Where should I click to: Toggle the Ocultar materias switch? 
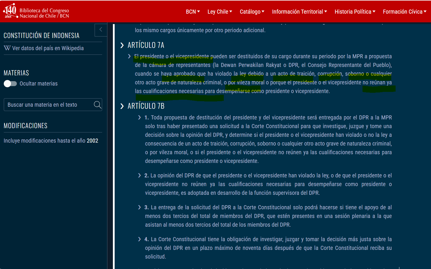pyautogui.click(x=10, y=84)
